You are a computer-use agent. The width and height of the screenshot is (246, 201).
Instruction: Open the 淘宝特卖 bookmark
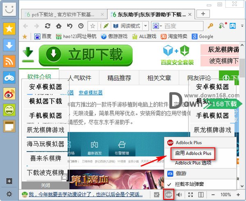point(174,36)
